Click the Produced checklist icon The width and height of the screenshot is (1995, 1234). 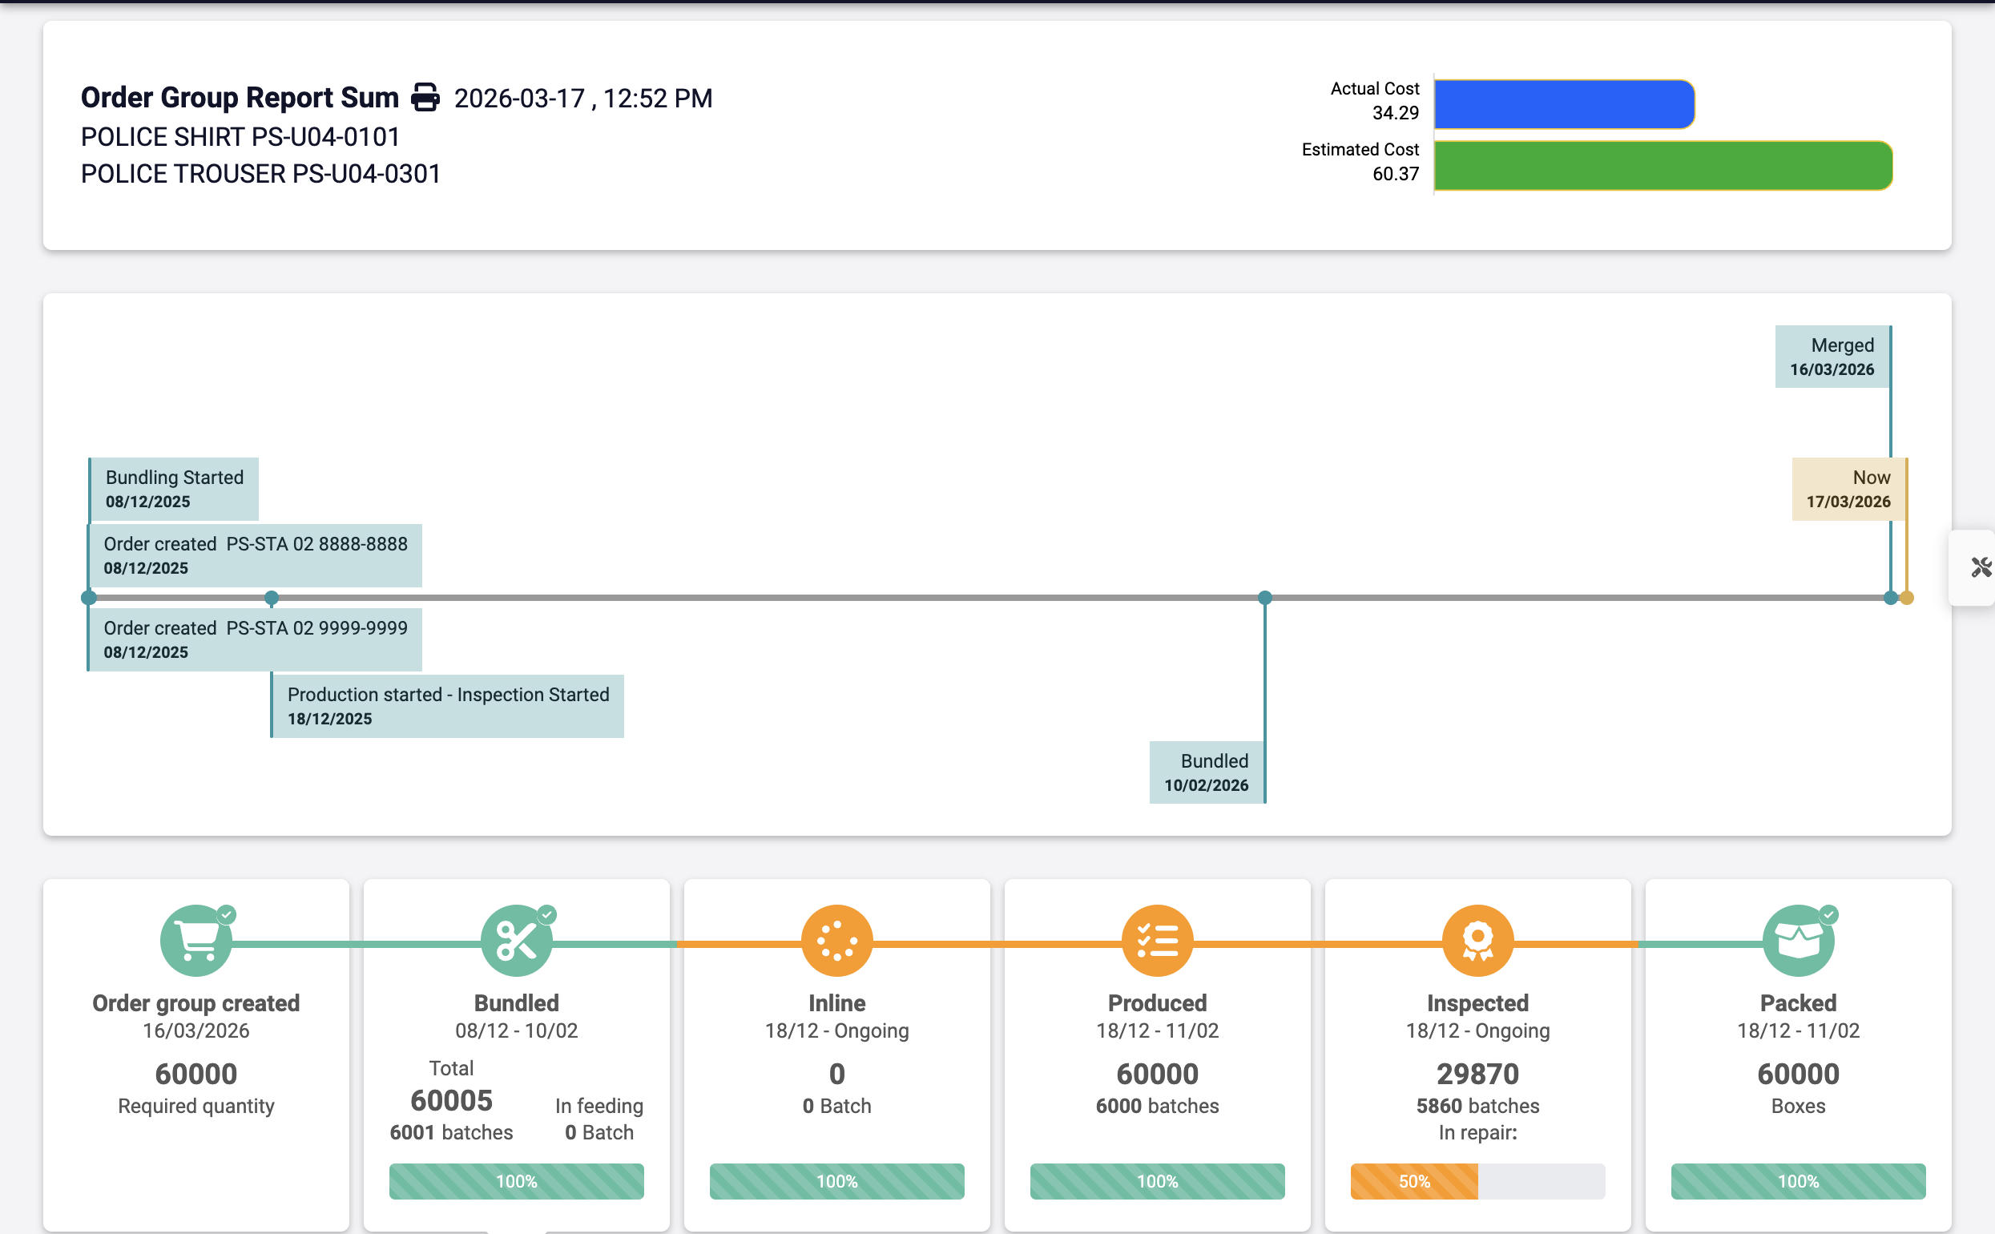(x=1157, y=941)
